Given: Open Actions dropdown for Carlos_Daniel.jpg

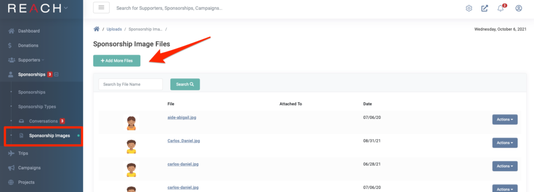Looking at the screenshot, I should pyautogui.click(x=505, y=142).
